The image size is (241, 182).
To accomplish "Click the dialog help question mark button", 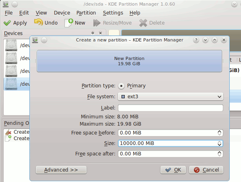I will pyautogui.click(x=196, y=40).
